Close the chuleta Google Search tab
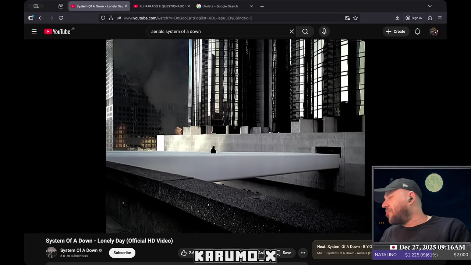This screenshot has width=471, height=265. [x=251, y=6]
